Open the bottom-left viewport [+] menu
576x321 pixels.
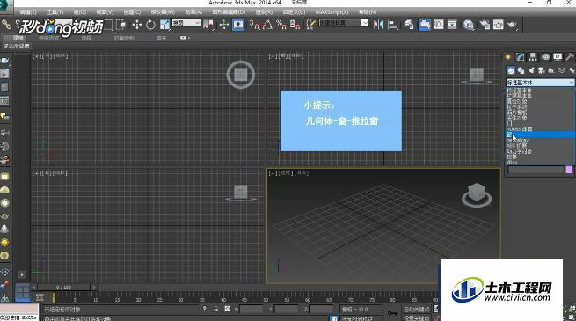36,173
